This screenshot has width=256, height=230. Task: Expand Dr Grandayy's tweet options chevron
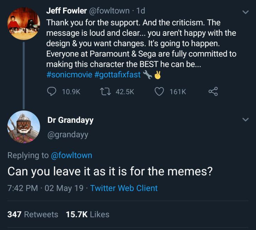(245, 120)
